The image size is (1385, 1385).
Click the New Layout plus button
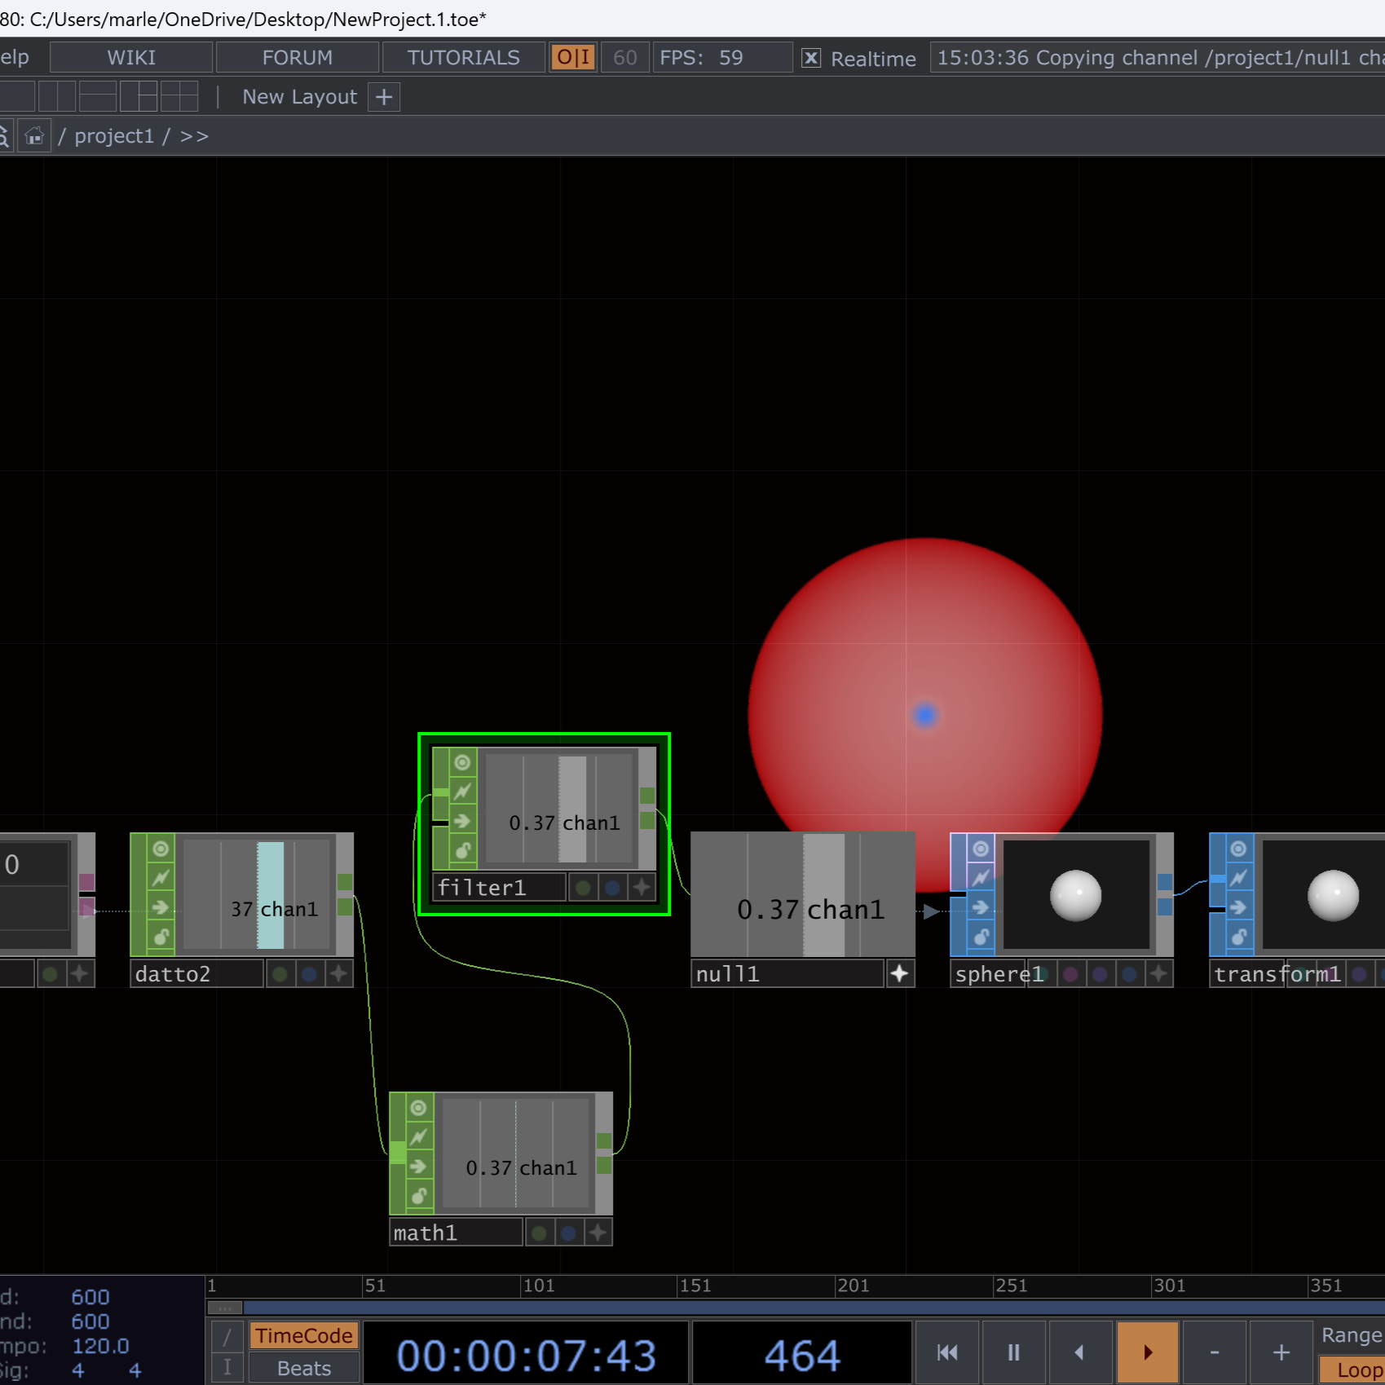pos(382,96)
